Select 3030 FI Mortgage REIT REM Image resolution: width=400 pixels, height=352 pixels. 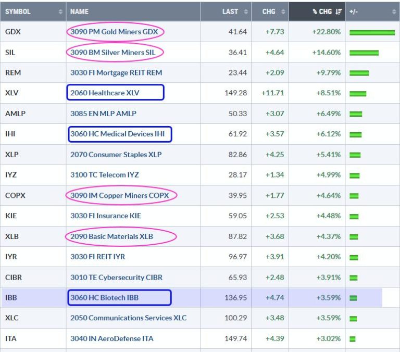[116, 73]
